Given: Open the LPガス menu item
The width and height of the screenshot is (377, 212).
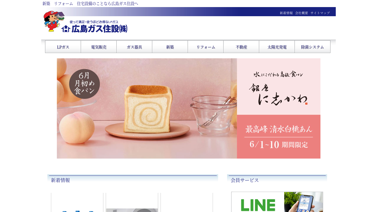Looking at the screenshot, I should (x=63, y=47).
